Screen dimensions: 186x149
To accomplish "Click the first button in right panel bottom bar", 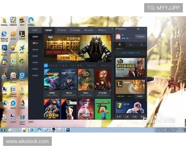I will (119, 117).
